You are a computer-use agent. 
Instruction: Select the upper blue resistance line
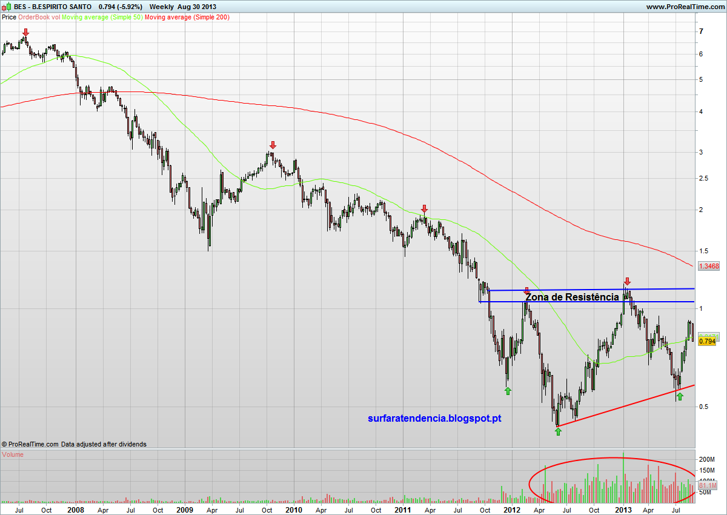coord(591,290)
